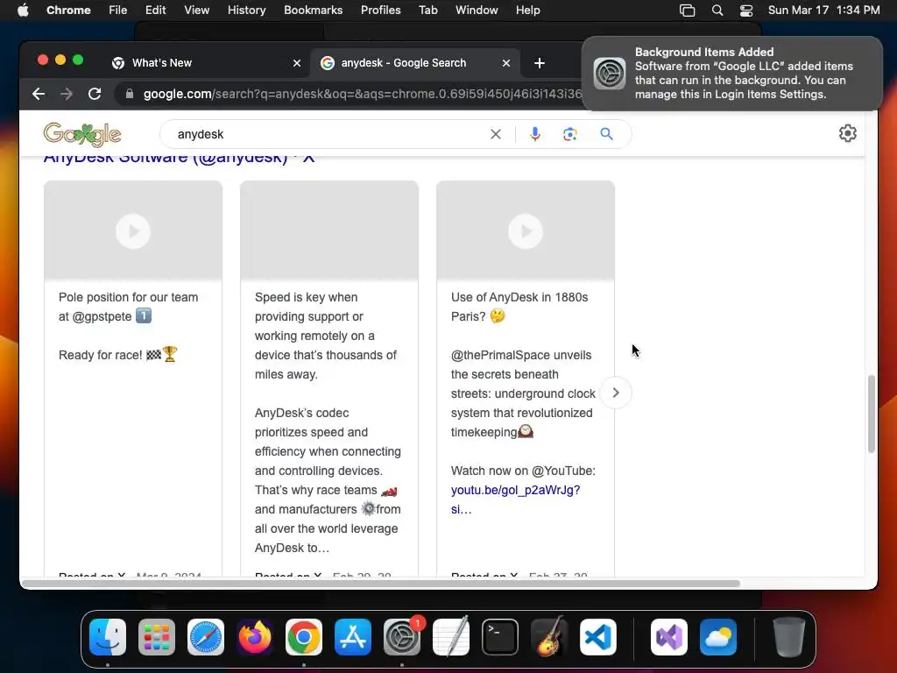Screen dimensions: 897x673
Task: Open Finder from the Dock
Action: tap(108, 637)
